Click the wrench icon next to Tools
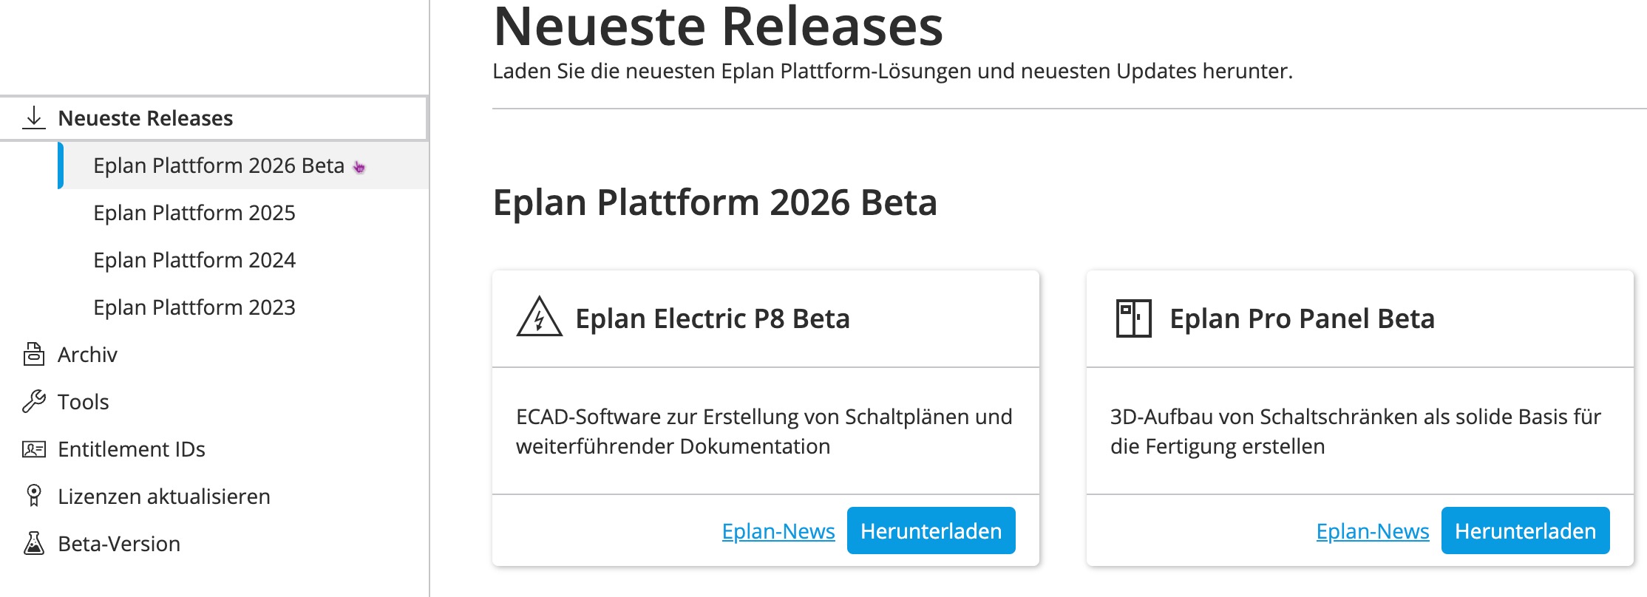Viewport: 1647px width, 597px height. click(x=34, y=401)
